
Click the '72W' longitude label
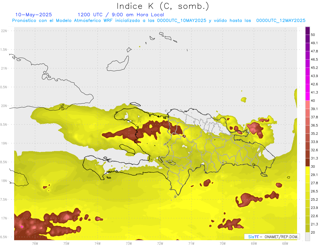click(160, 244)
